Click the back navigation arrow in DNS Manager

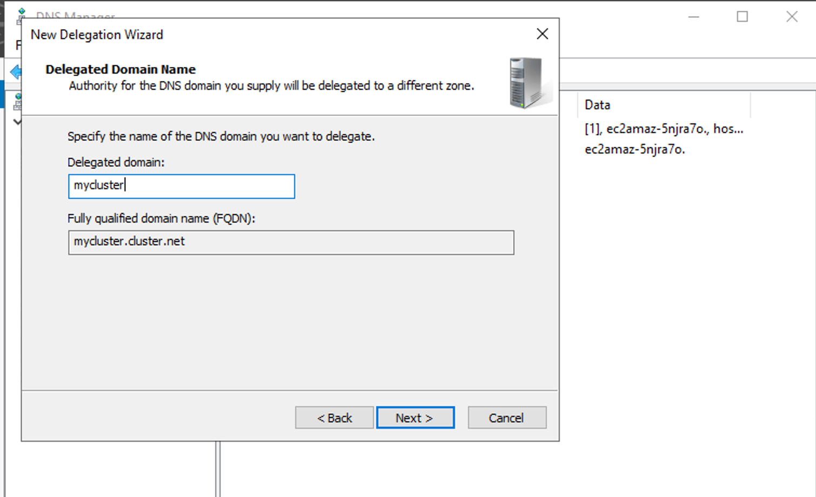point(16,71)
